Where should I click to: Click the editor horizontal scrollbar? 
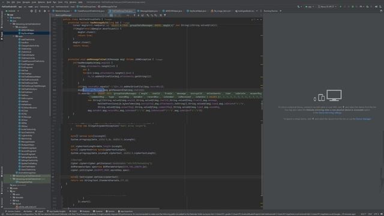point(110,209)
